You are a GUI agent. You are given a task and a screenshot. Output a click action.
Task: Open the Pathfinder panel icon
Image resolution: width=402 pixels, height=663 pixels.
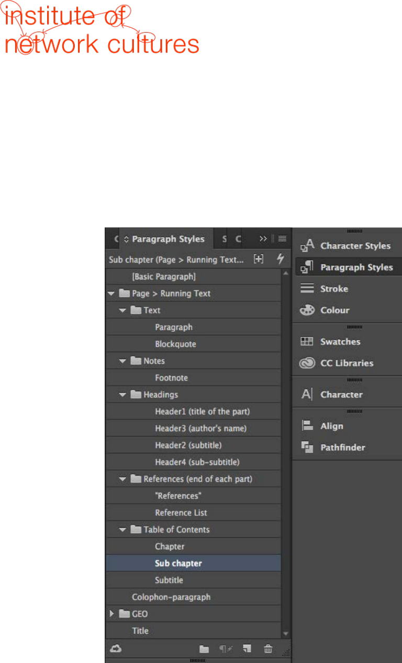point(307,448)
